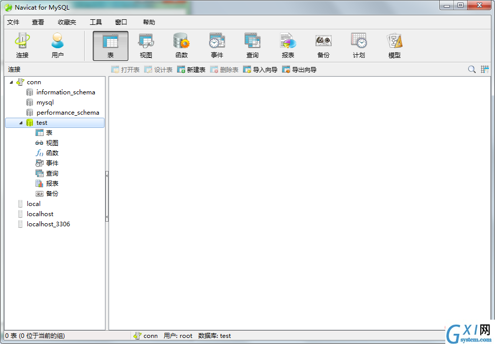Open the 文件 (File) menu
Image resolution: width=495 pixels, height=344 pixels.
tap(13, 22)
